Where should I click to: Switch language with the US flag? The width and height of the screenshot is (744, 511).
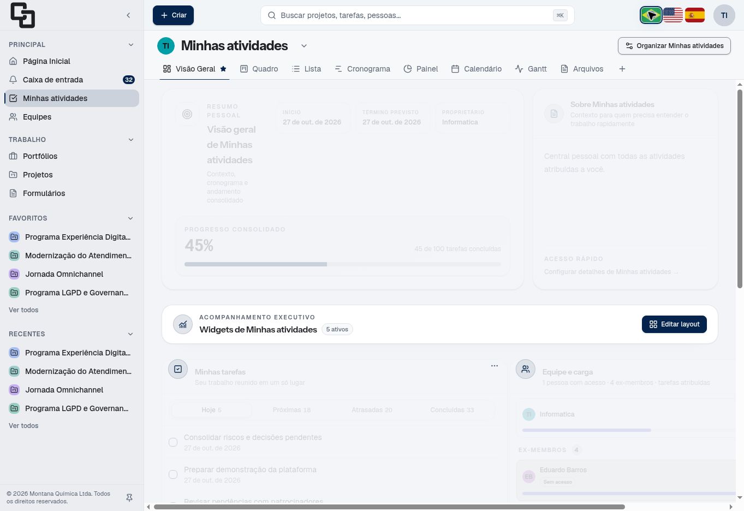tap(673, 15)
